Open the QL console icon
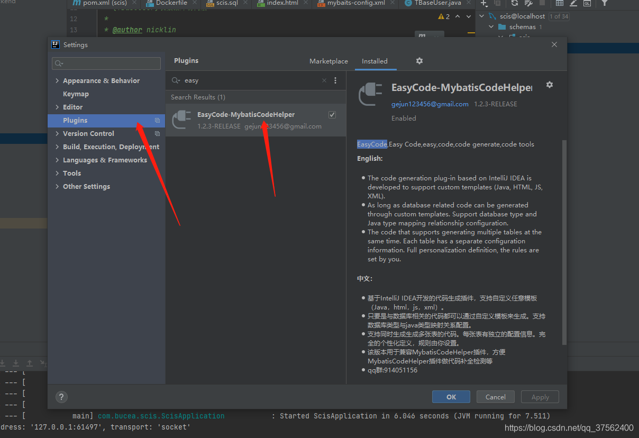The width and height of the screenshot is (639, 438). [587, 4]
